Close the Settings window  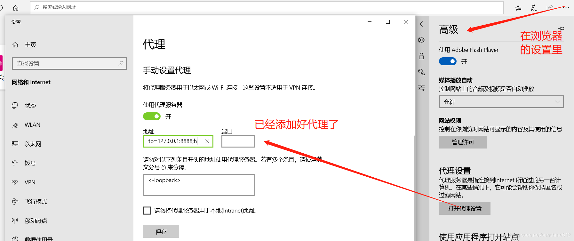click(x=406, y=22)
